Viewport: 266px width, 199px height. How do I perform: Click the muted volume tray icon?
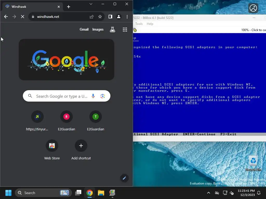pyautogui.click(x=232, y=193)
